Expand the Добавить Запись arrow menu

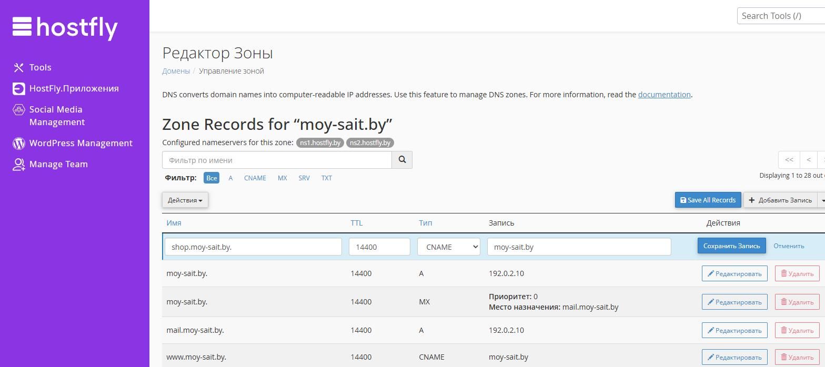[822, 200]
